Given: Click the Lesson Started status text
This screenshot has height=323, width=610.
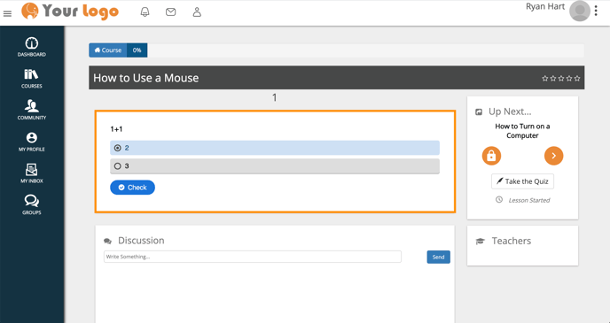Looking at the screenshot, I should tap(529, 200).
